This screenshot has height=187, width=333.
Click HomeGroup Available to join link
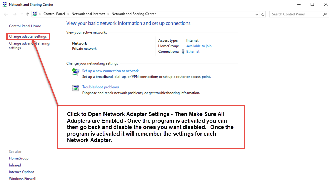point(199,46)
